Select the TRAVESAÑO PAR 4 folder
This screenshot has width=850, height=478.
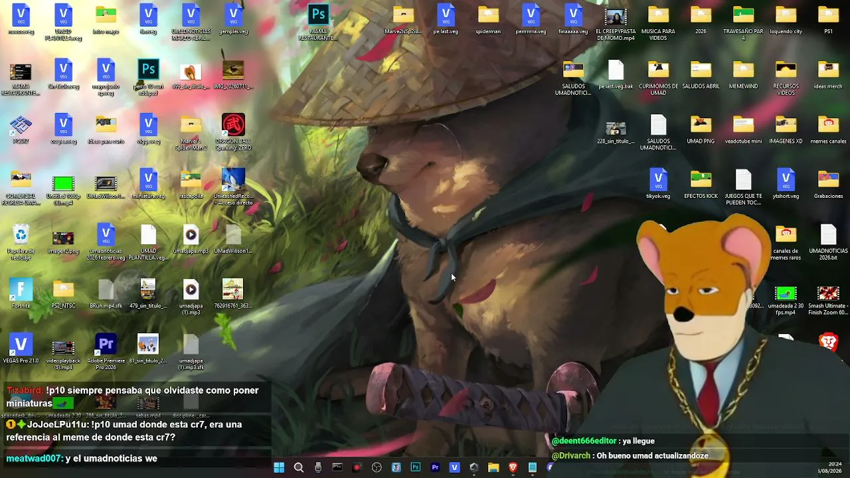pos(743,22)
